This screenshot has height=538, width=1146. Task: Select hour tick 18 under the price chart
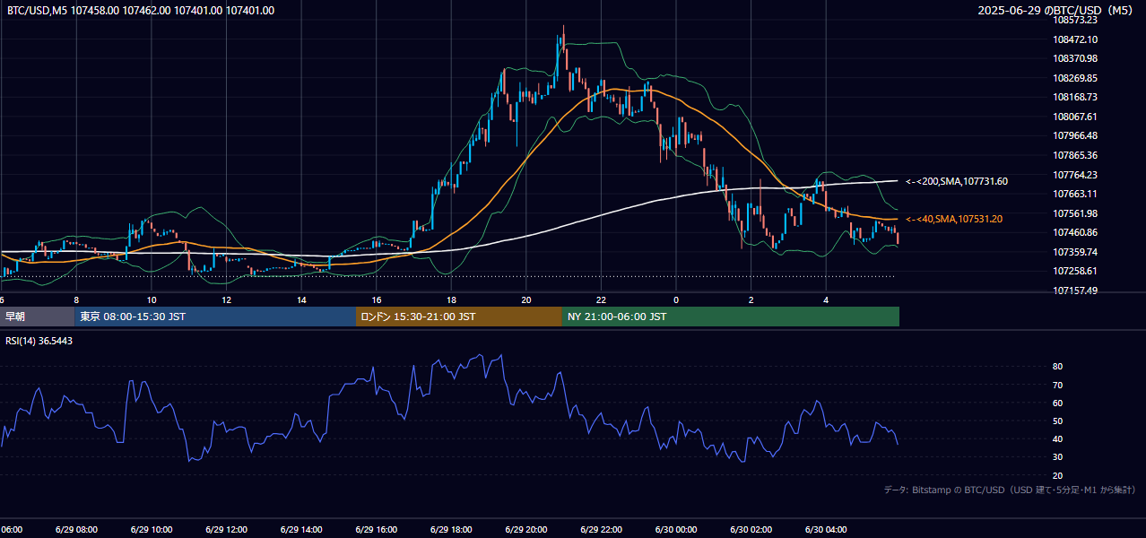451,299
